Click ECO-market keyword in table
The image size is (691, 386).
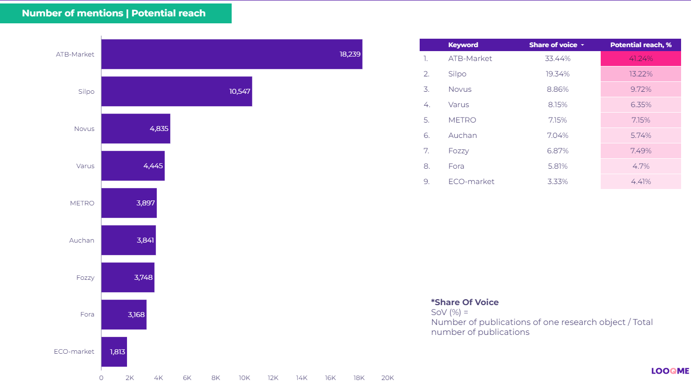(471, 182)
